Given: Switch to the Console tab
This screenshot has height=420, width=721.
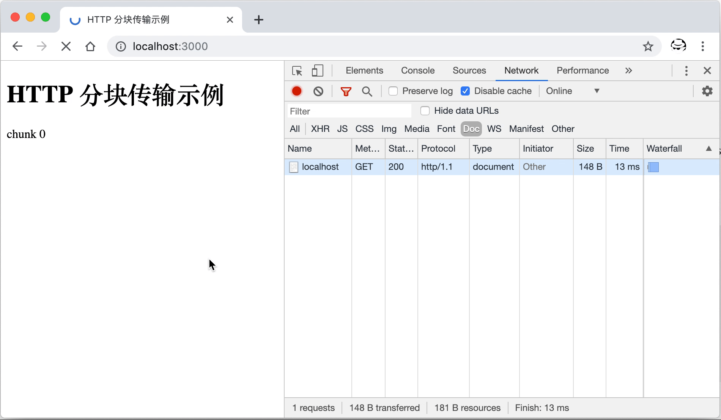Looking at the screenshot, I should 417,71.
